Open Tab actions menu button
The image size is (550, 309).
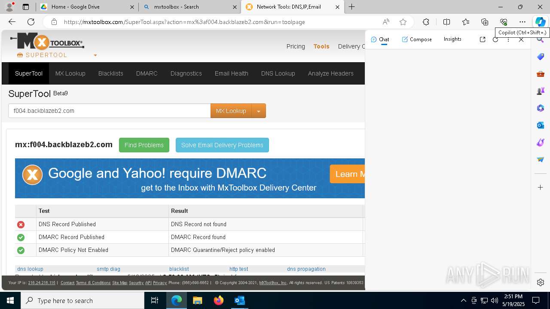pos(26,7)
